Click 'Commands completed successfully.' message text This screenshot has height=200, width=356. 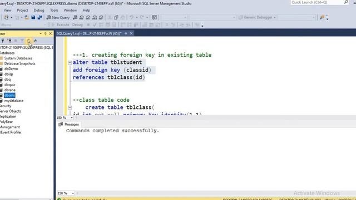[x=112, y=131]
